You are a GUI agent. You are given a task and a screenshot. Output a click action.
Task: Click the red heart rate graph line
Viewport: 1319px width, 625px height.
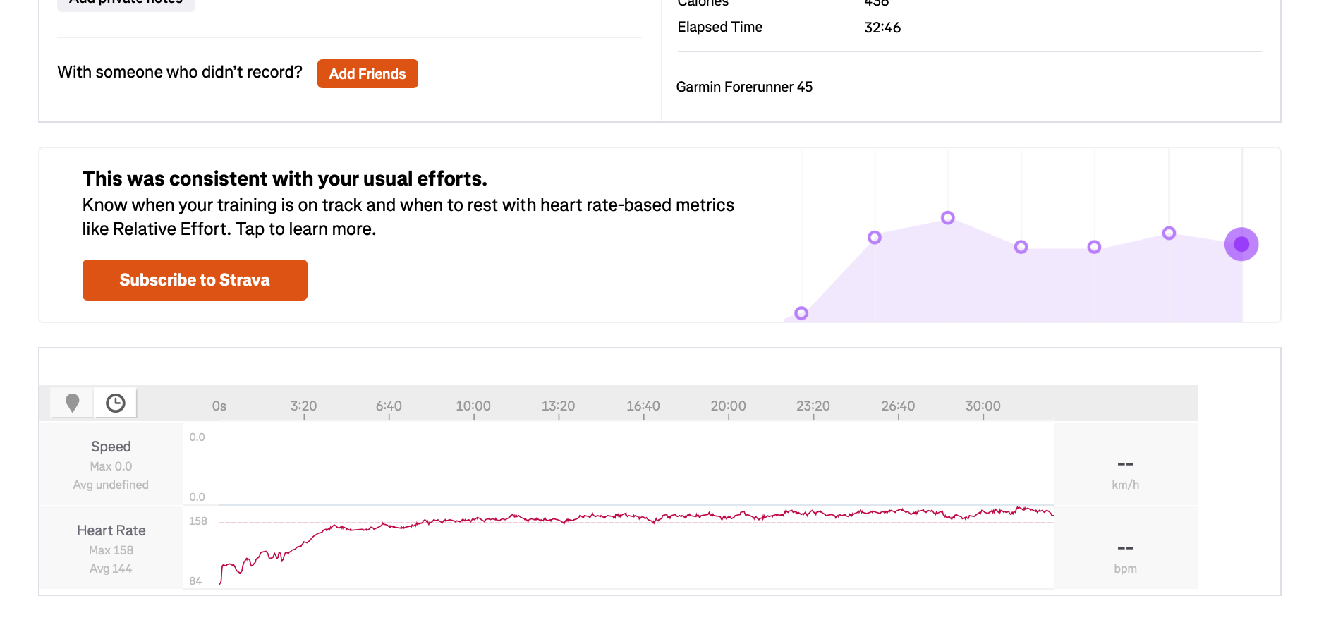pos(635,517)
